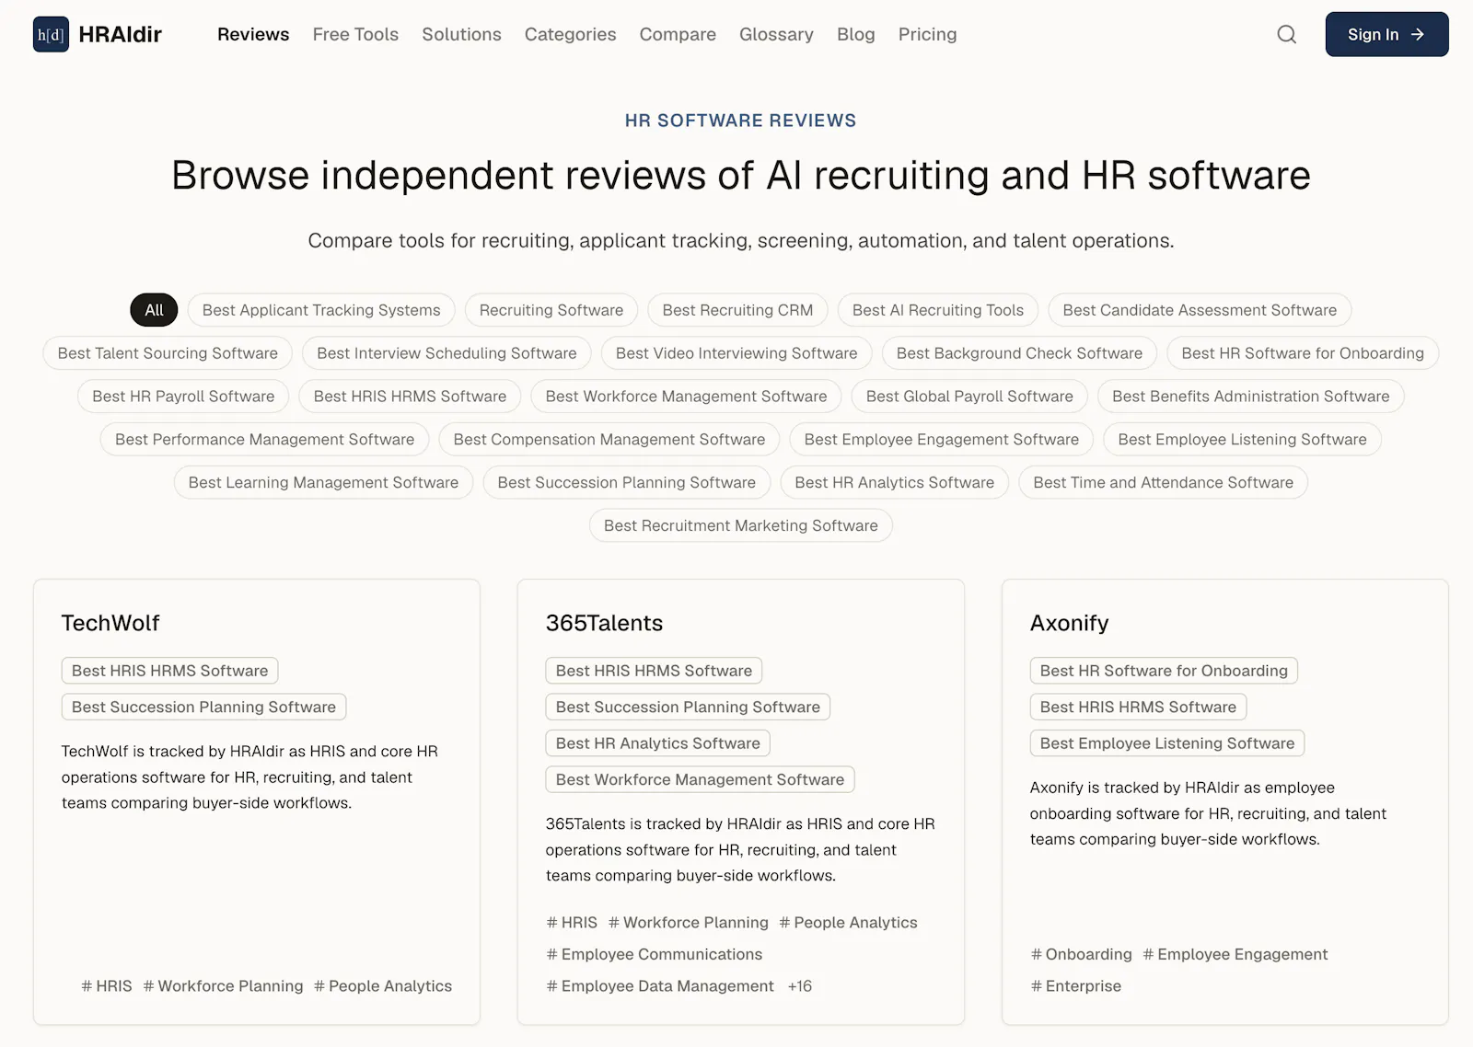Filter by Best Candidate Assessment Software

coord(1200,310)
